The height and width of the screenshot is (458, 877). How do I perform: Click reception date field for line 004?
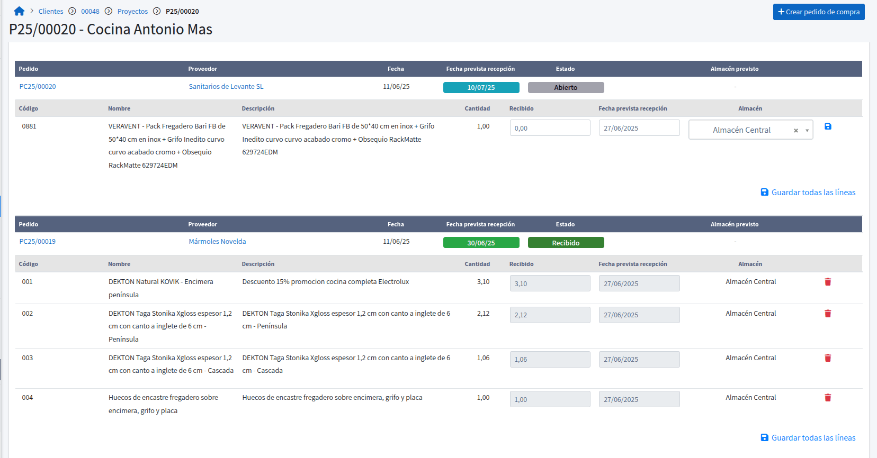pos(639,399)
